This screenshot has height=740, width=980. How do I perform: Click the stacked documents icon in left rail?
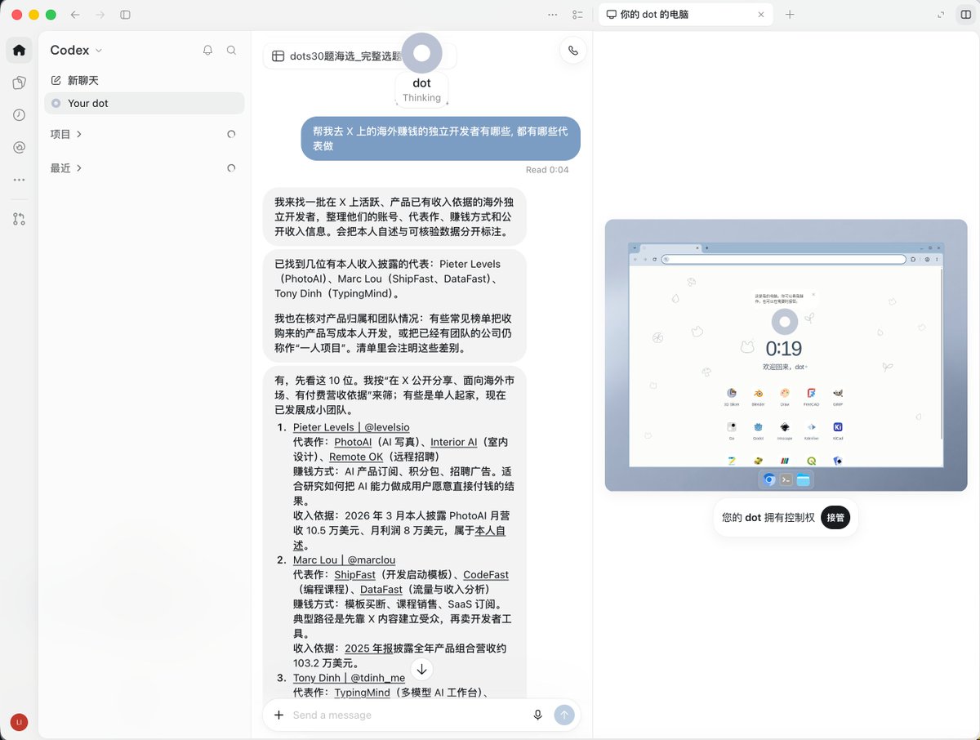(19, 82)
